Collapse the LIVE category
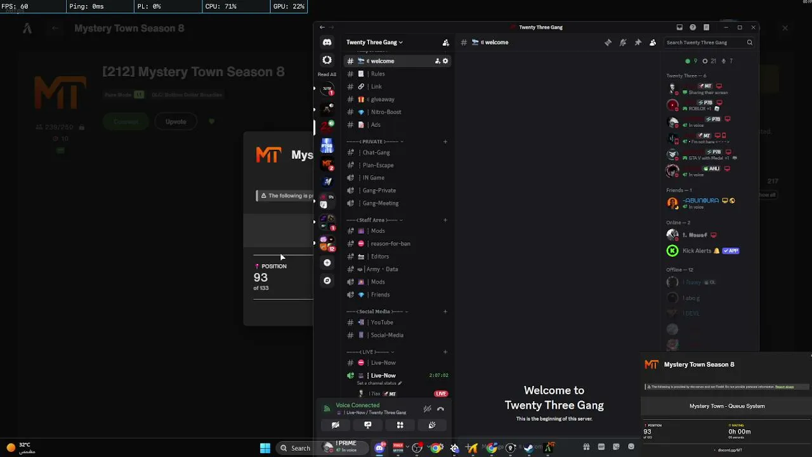 coord(370,352)
